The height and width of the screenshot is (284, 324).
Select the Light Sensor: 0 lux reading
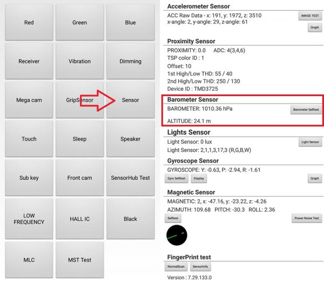190,142
